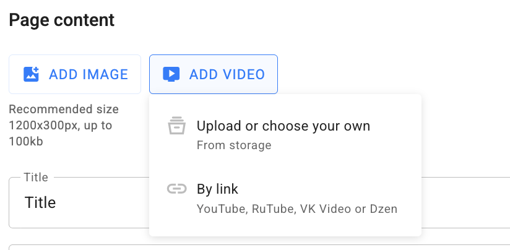Click the word "Dzen" in link option

[383, 209]
